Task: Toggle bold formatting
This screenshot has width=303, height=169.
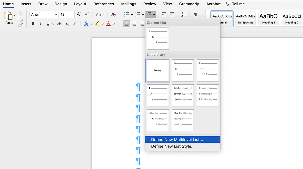Action: tap(33, 23)
